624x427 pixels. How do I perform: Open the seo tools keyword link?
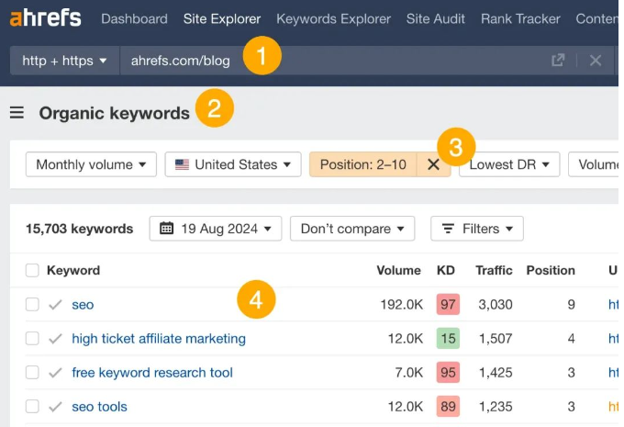pos(99,407)
